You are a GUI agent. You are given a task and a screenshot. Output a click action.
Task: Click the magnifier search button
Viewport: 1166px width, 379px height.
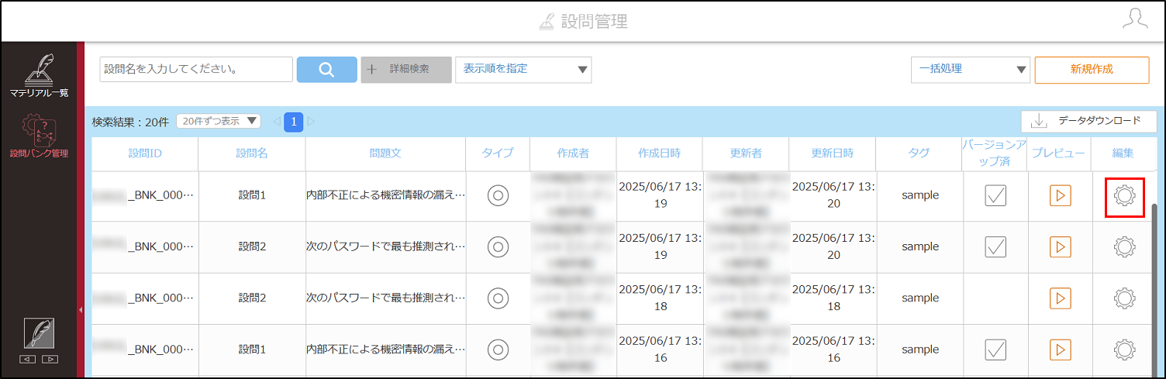click(x=326, y=69)
